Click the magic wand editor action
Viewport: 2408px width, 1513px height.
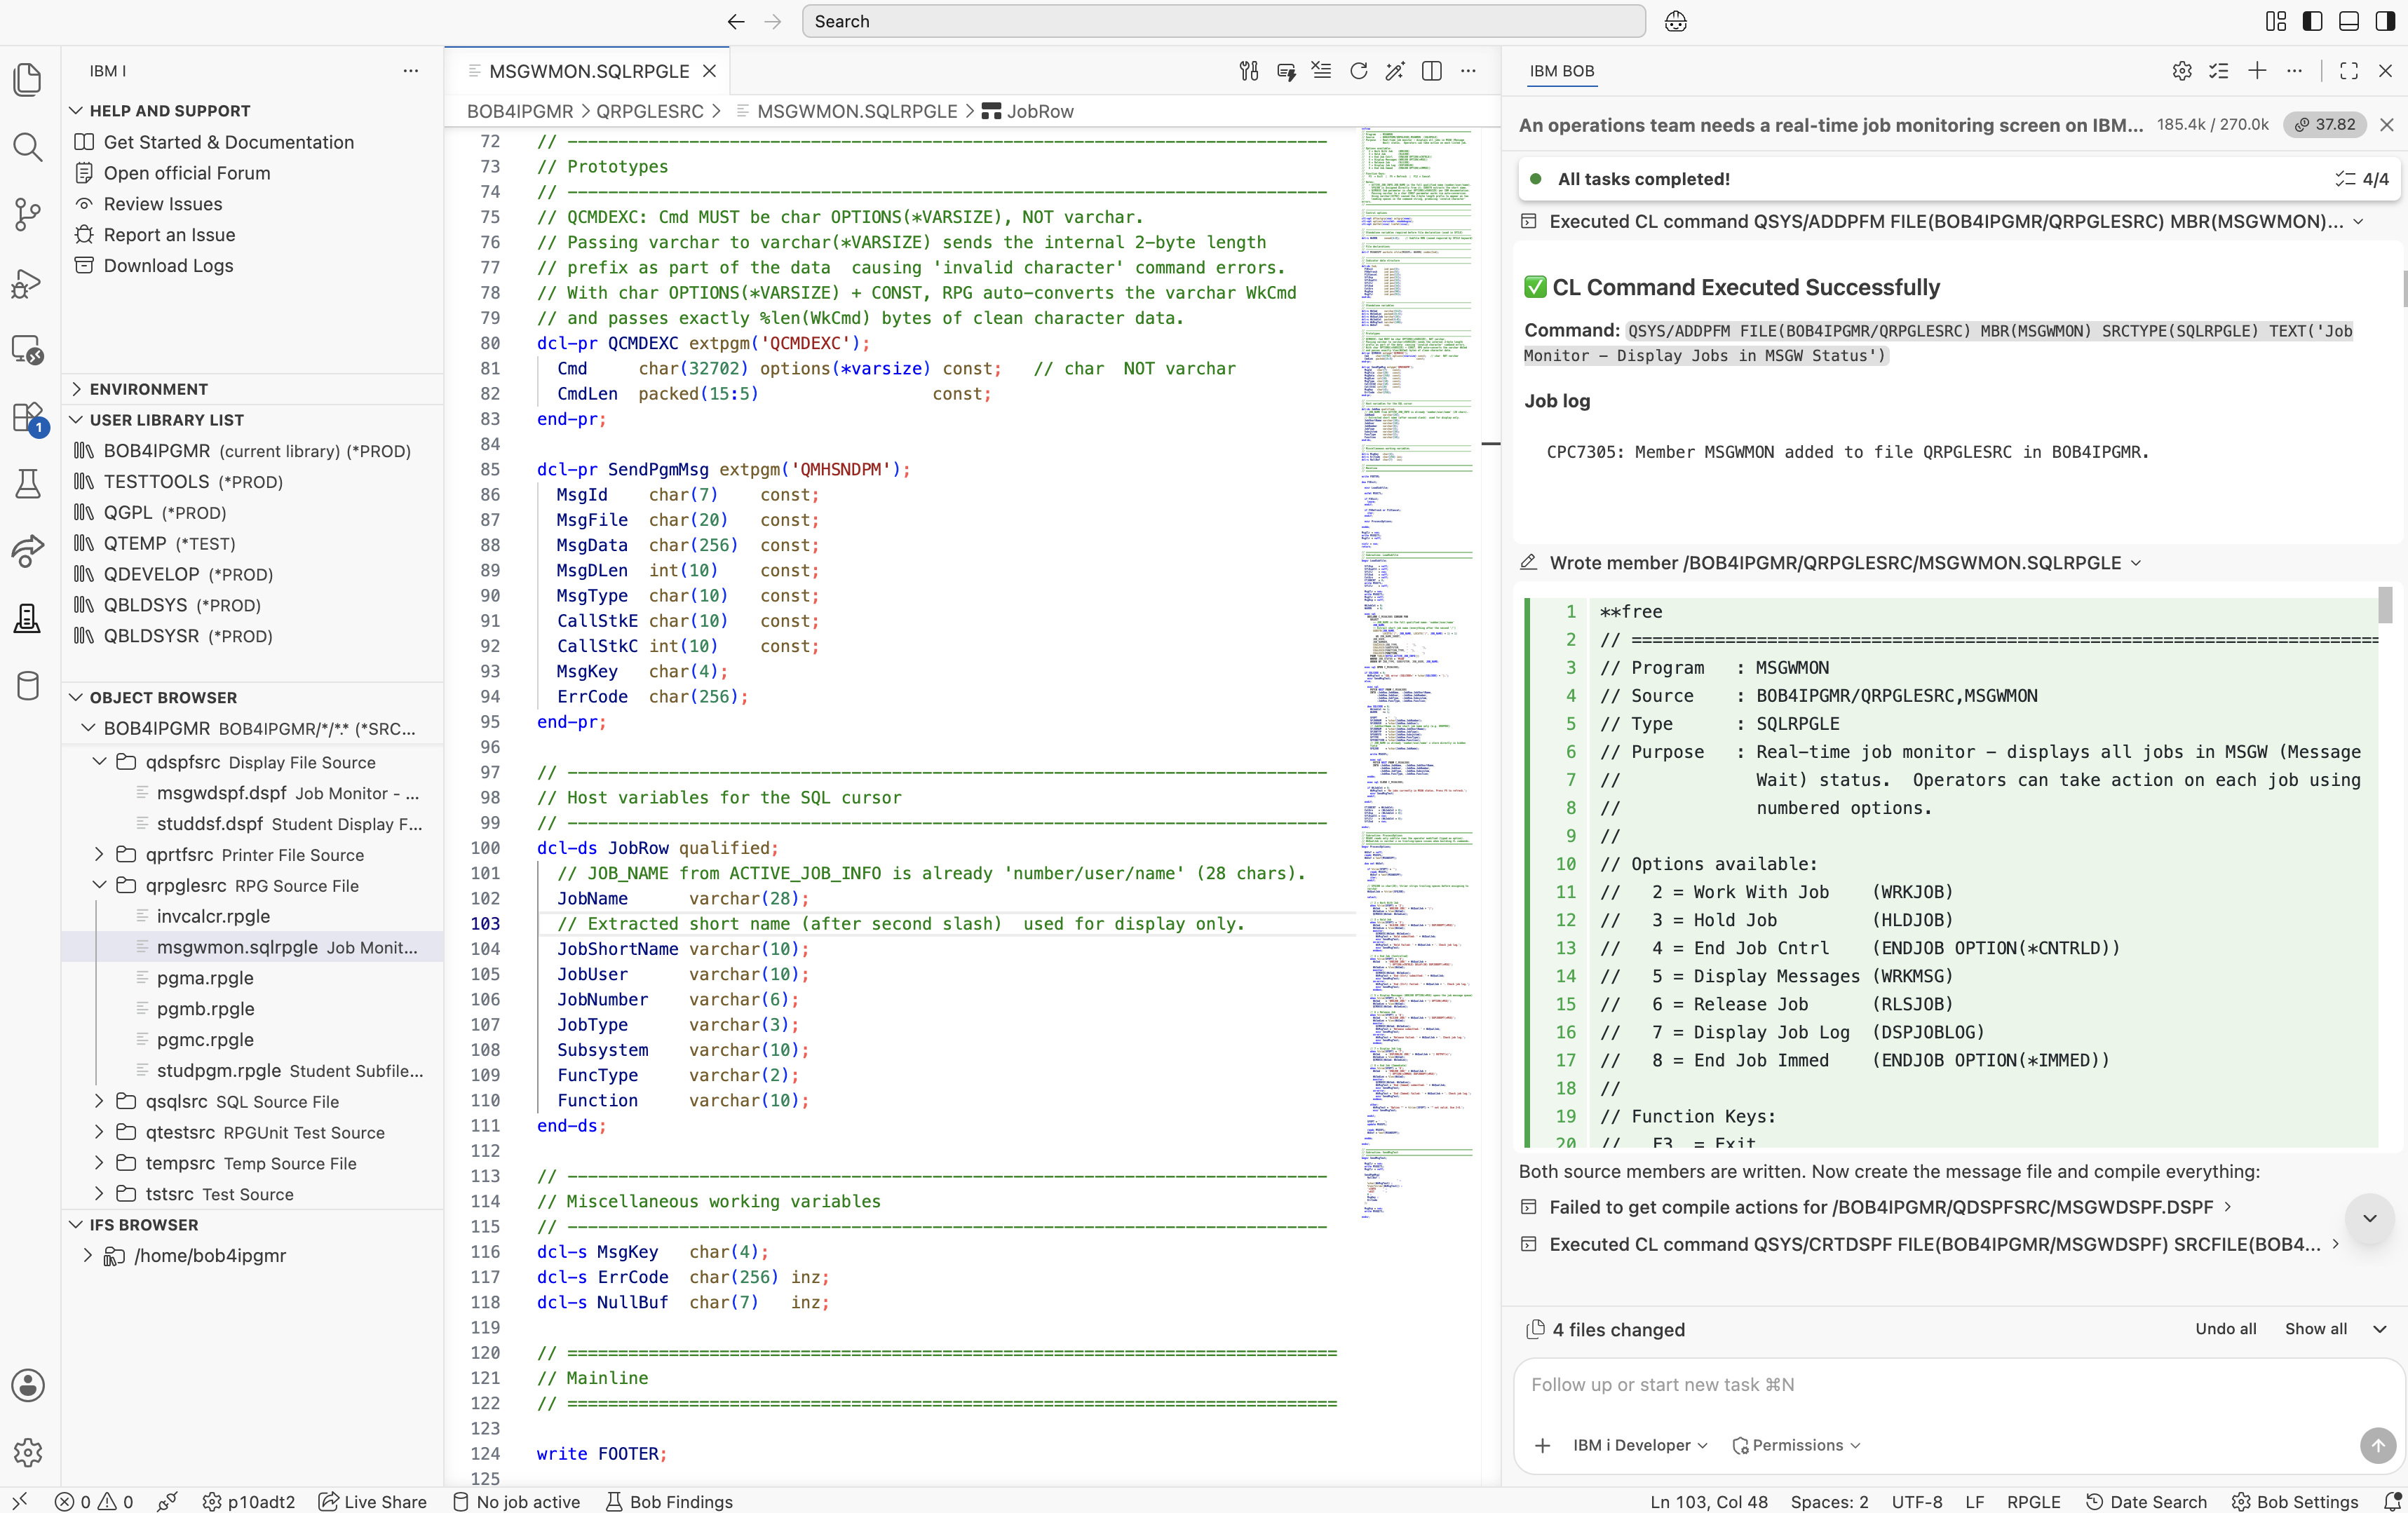(1394, 71)
